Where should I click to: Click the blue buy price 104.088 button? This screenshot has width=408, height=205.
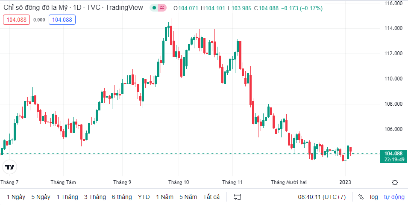62,19
